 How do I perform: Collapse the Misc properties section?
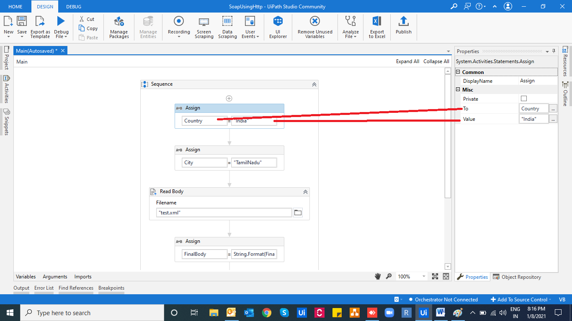pyautogui.click(x=458, y=90)
